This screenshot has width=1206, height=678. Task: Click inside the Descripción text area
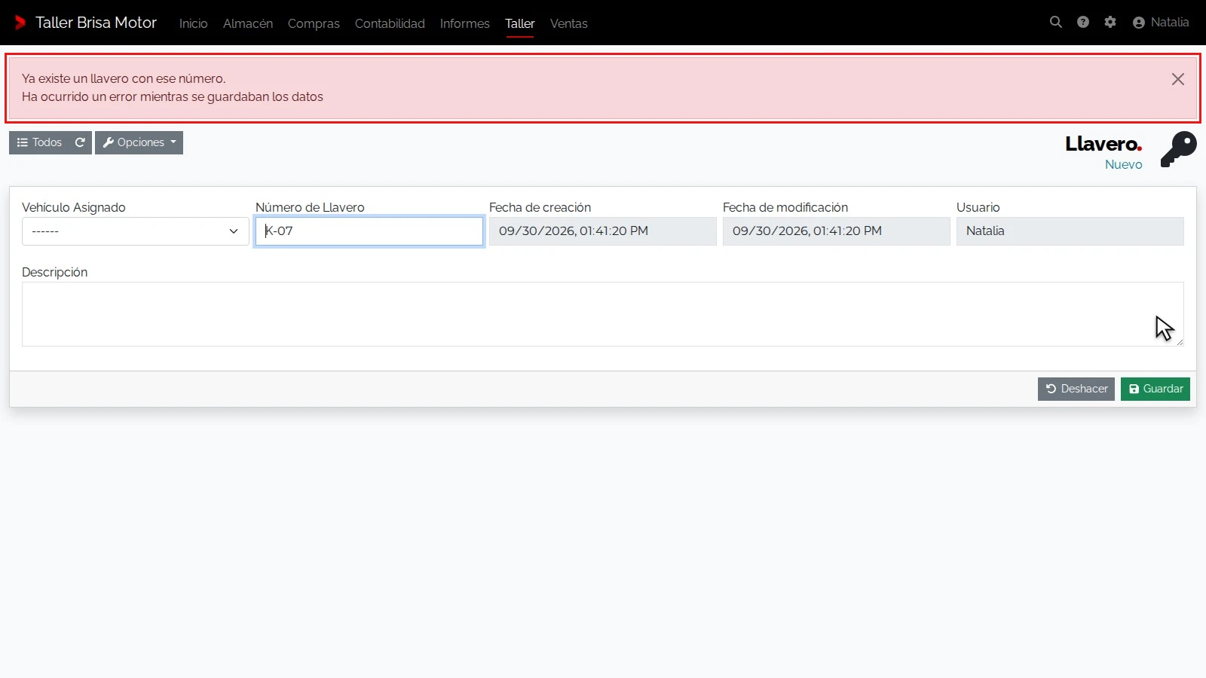603,314
